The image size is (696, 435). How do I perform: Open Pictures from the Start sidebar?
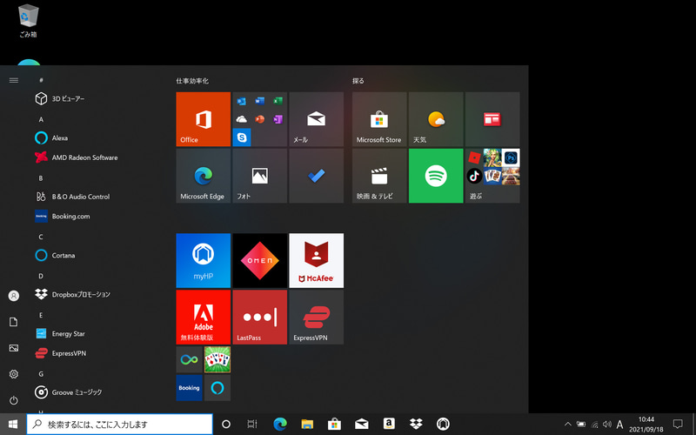(14, 348)
